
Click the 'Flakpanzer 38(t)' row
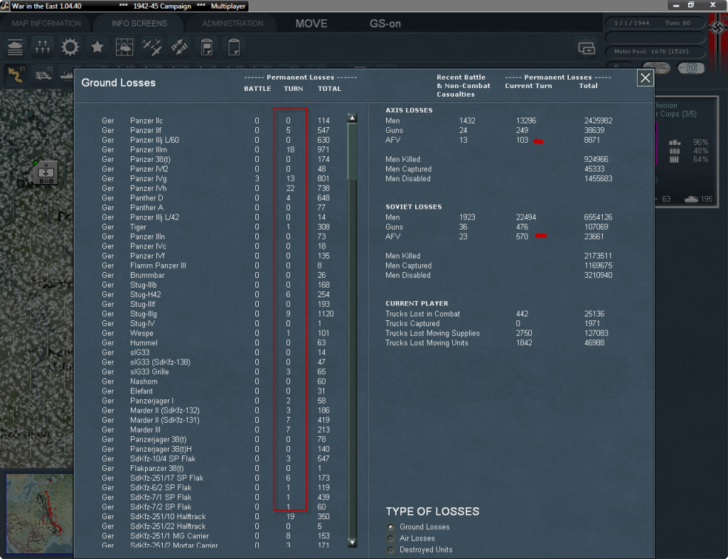[x=216, y=468]
